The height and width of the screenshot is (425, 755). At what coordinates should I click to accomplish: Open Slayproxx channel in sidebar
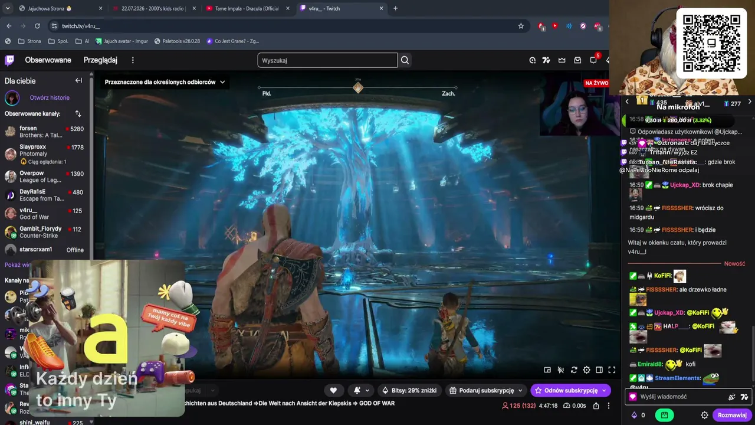[x=45, y=154]
